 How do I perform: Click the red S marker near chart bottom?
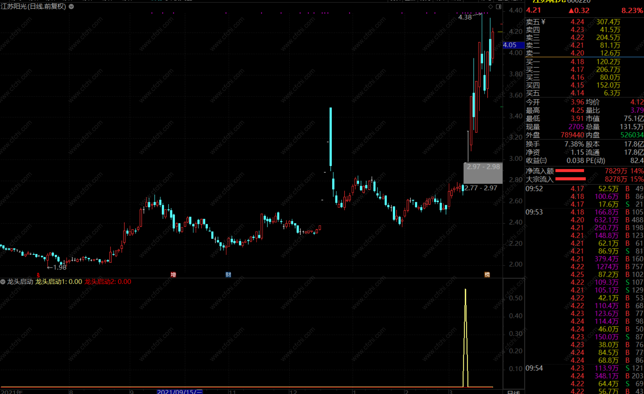(x=38, y=275)
